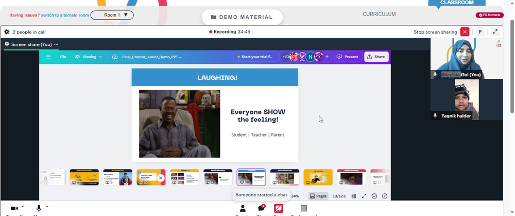Screen dimensions: 515x216
Task: Open Canva grid view icon
Action: point(354,196)
